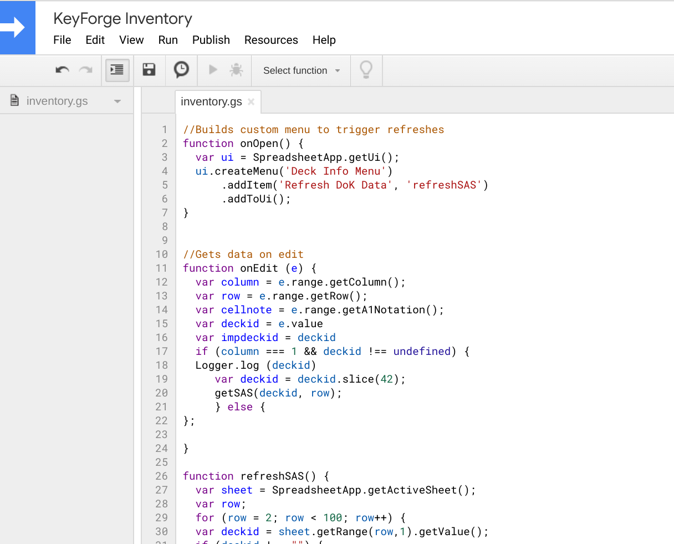Screen dimensions: 674x544
Task: Click the redo arrow icon
Action: coord(85,70)
